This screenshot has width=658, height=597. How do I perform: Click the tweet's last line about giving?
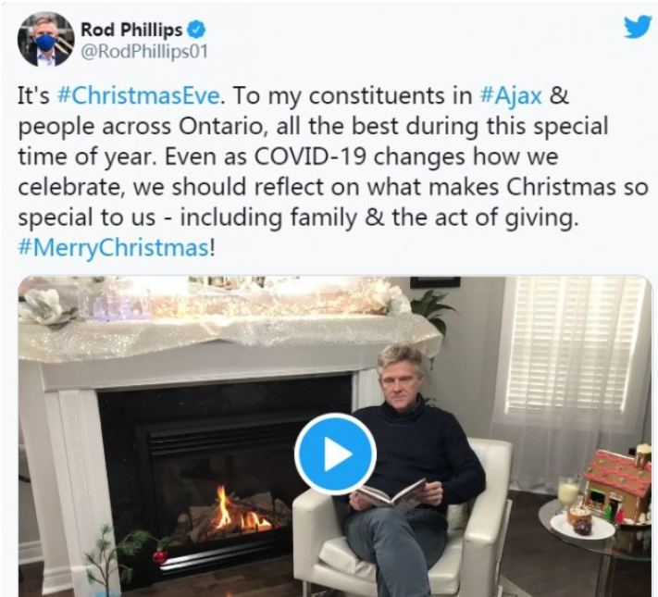(x=297, y=218)
